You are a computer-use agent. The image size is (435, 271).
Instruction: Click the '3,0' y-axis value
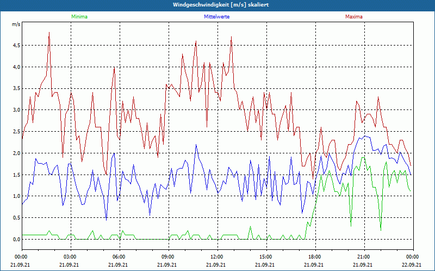click(17, 110)
